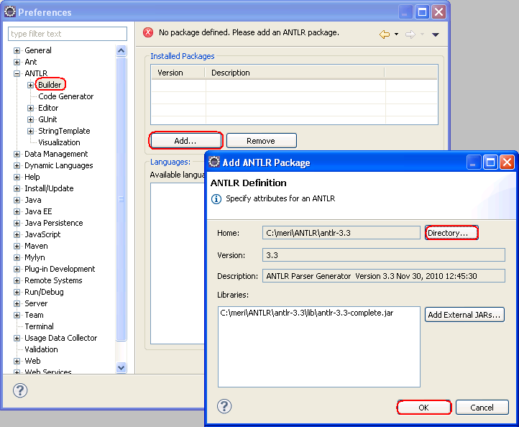The height and width of the screenshot is (427, 519).
Task: Expand the StringTemplate node
Action: 30,132
